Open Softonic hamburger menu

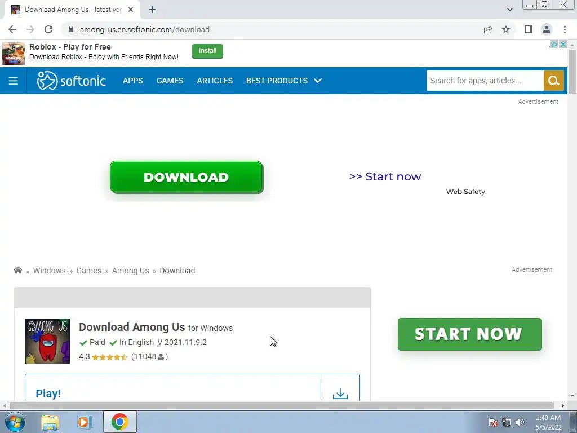pos(14,81)
